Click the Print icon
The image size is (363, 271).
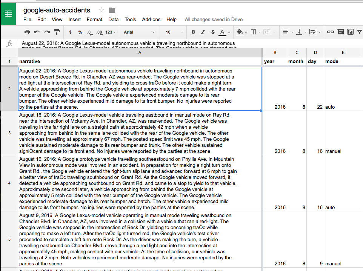(x=27, y=32)
